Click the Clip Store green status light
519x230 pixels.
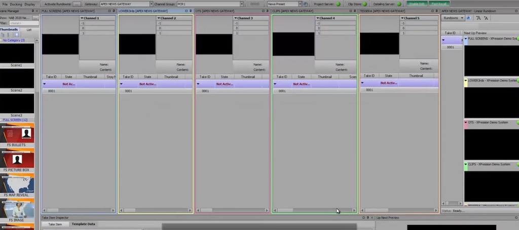tap(364, 4)
